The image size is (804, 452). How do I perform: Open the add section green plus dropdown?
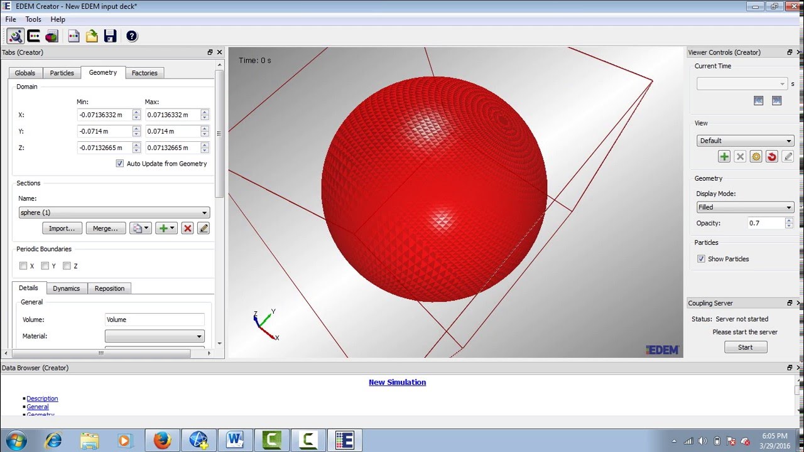(166, 229)
